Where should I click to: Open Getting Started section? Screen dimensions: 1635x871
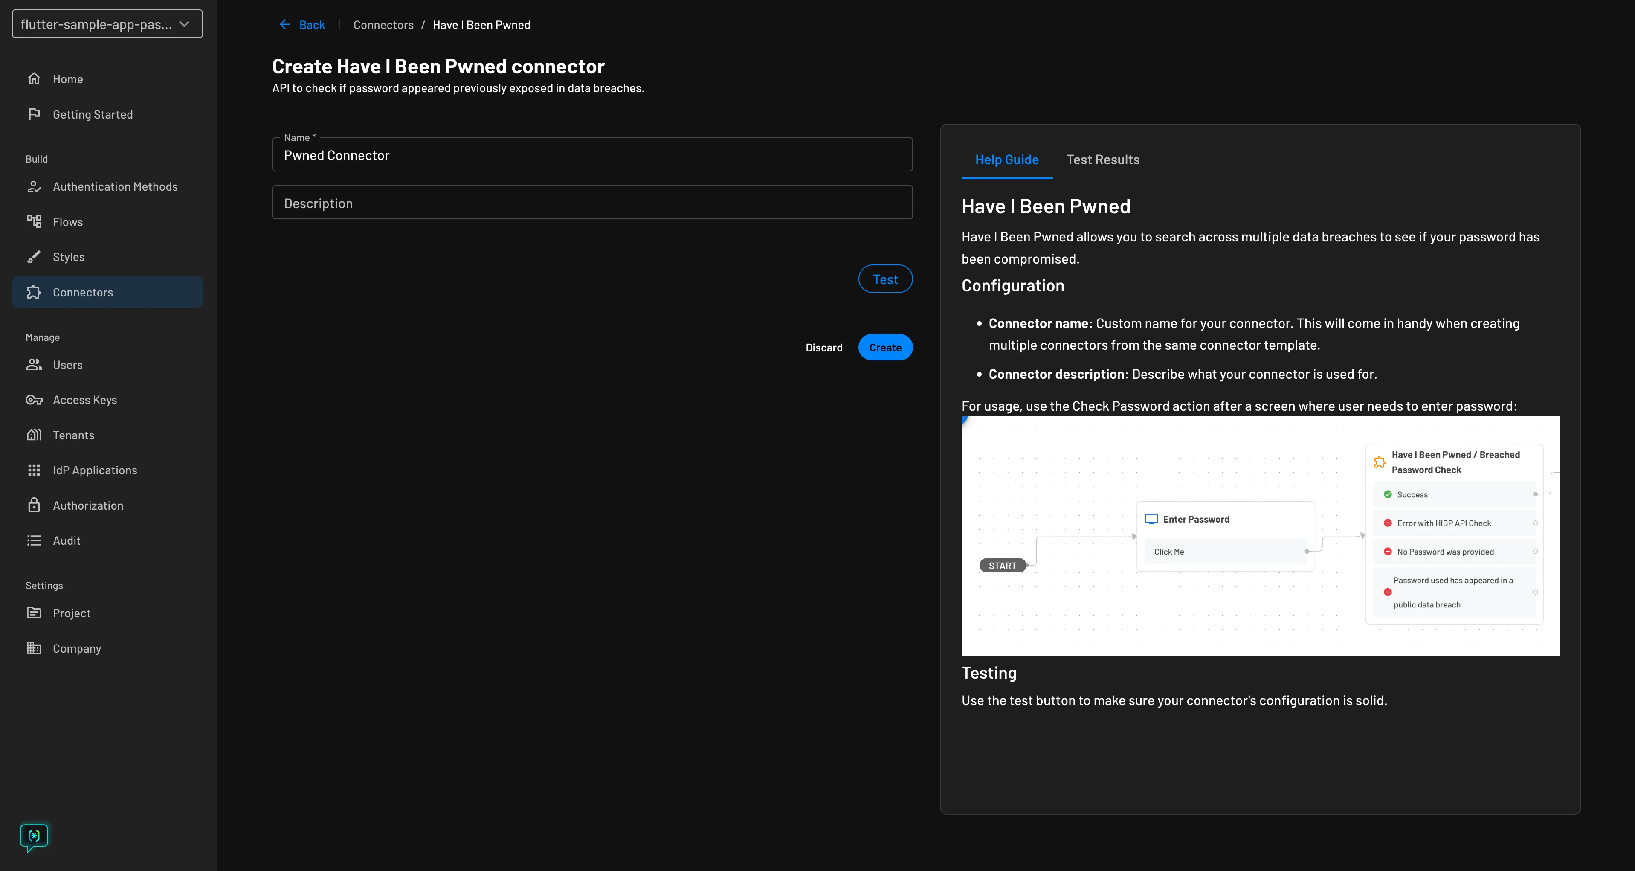[x=93, y=114]
